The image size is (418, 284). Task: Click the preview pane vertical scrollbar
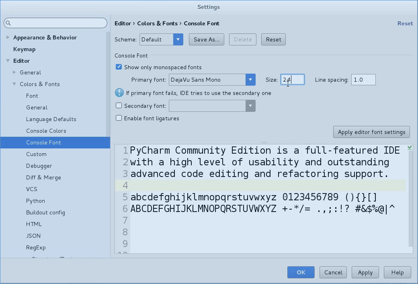(x=410, y=199)
